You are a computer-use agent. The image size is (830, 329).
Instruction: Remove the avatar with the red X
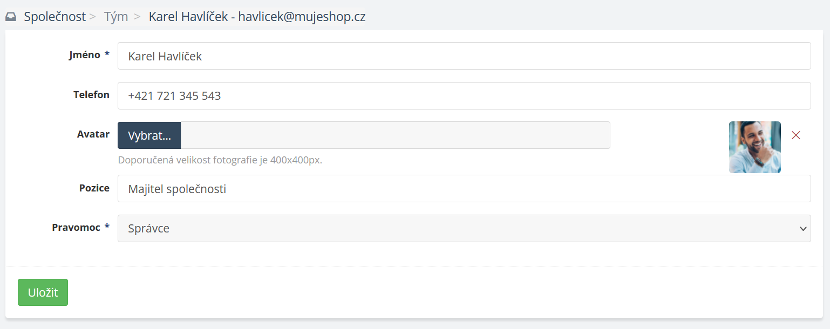[x=795, y=135]
